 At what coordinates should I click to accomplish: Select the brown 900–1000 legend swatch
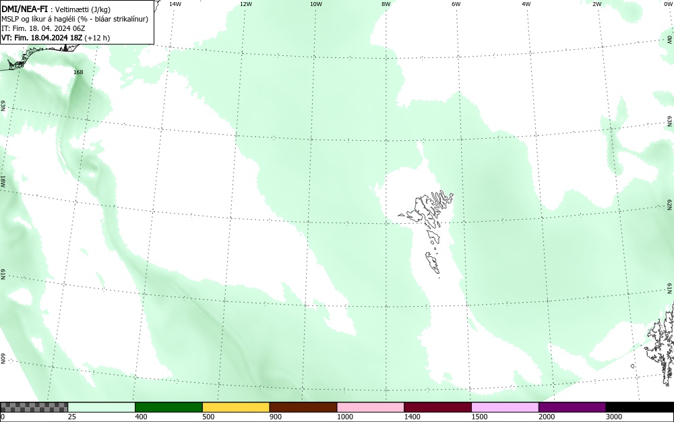click(x=303, y=407)
